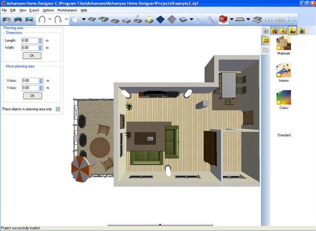Viewport: 316px width, 231px height.
Task: Click the Y-Axis spinner arrows
Action: pyautogui.click(x=41, y=88)
